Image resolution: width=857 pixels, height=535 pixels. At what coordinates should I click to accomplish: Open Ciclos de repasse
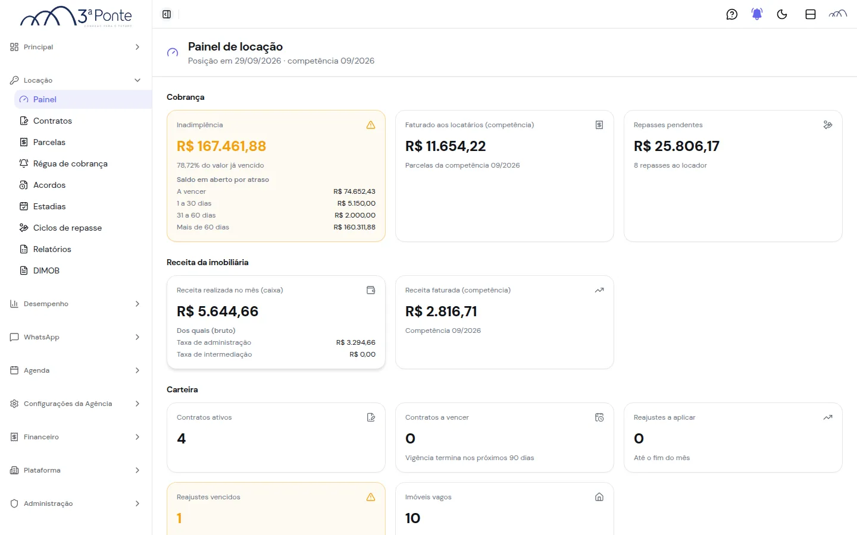coord(83,228)
